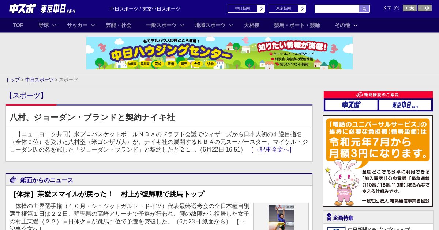Click 中日スポーツ / 東京中日スポーツ header text
The image size is (439, 230).
[x=145, y=9]
